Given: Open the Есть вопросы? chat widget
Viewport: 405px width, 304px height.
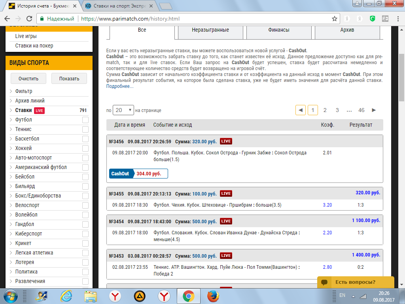Looking at the screenshot, I should click(356, 282).
